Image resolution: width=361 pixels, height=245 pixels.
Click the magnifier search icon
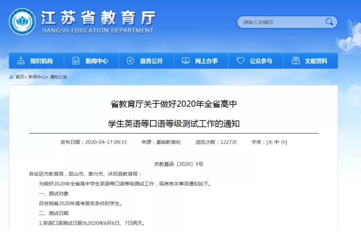click(x=329, y=22)
